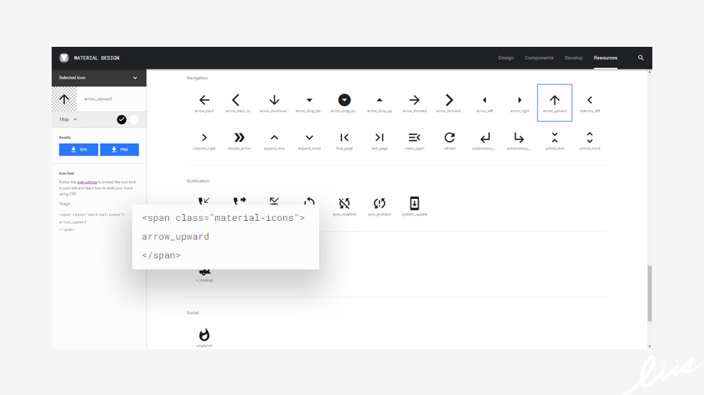Select the expand_less icon
704x395 pixels.
coord(275,137)
